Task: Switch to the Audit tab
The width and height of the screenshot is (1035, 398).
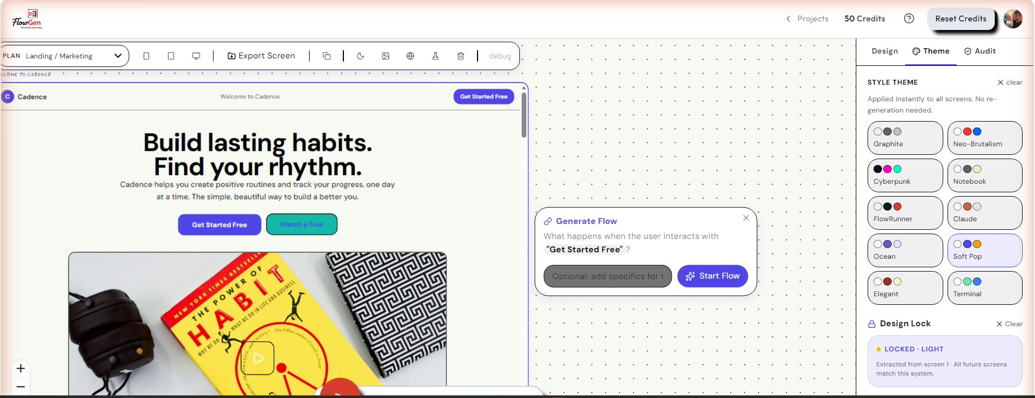Action: (980, 51)
